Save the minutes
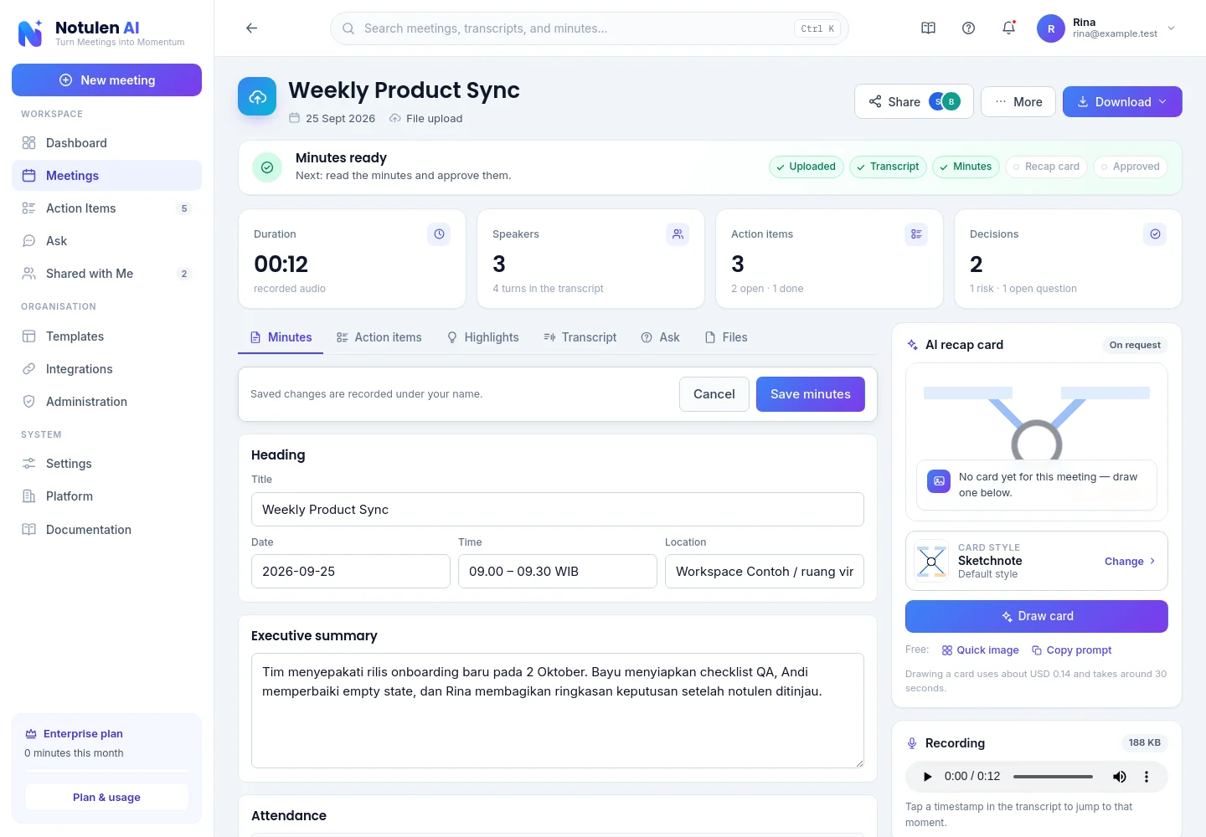This screenshot has width=1206, height=837. point(810,394)
